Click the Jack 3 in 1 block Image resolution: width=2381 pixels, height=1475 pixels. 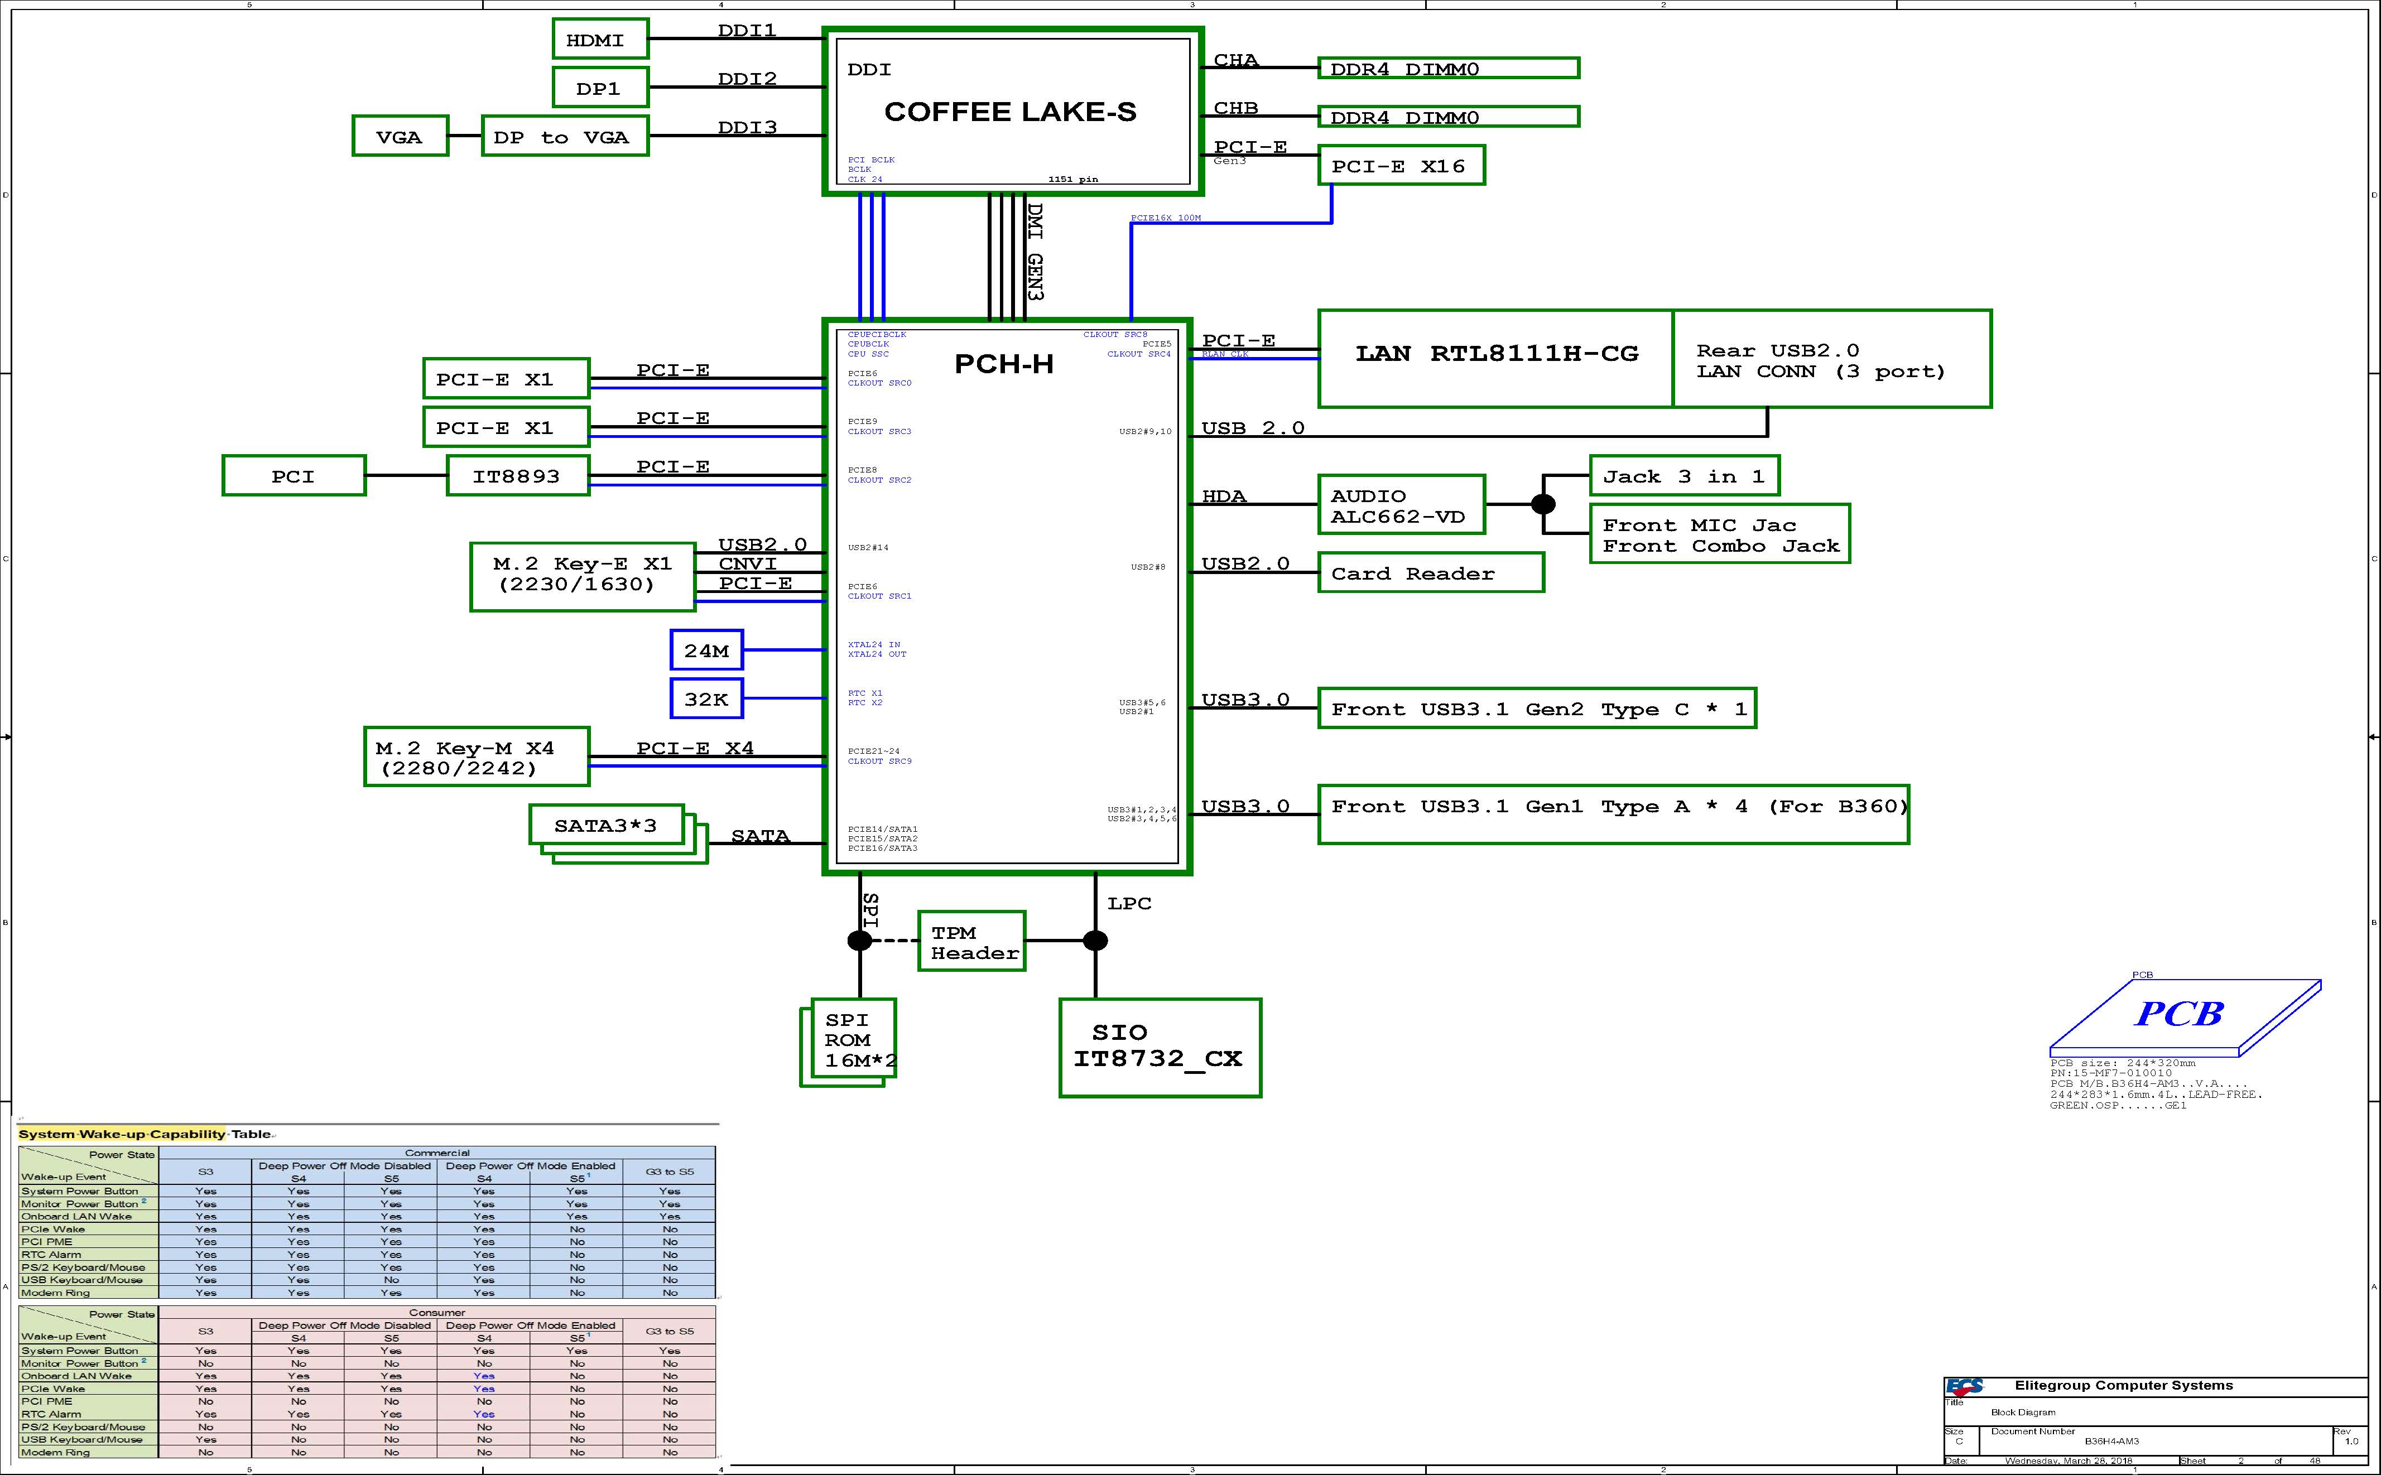coord(1684,476)
